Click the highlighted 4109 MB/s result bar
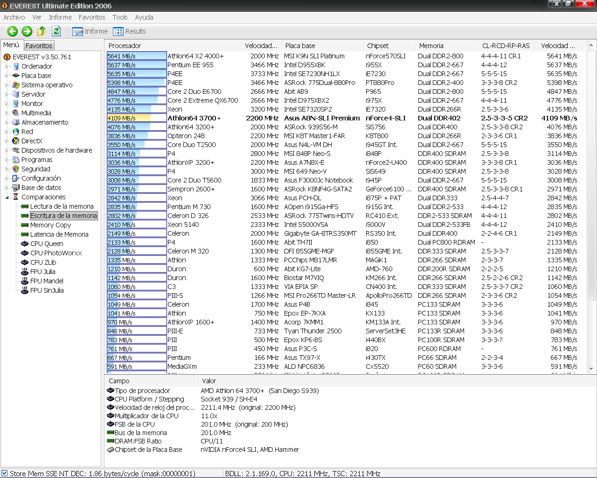This screenshot has width=597, height=478. pyautogui.click(x=137, y=118)
